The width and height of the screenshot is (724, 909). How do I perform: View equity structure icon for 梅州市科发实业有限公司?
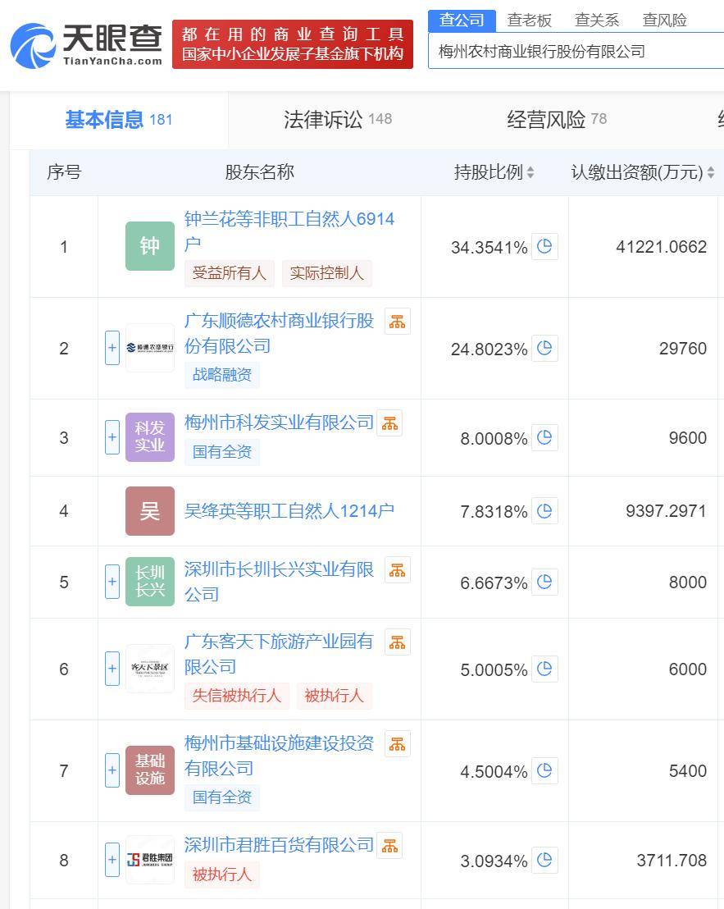(x=389, y=423)
